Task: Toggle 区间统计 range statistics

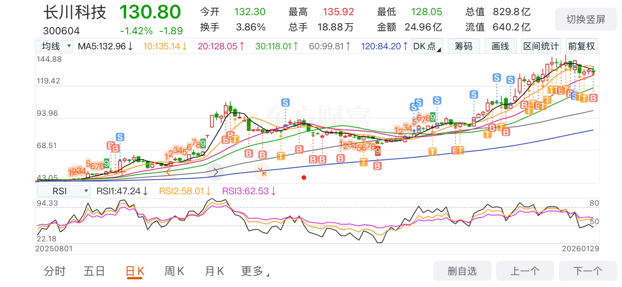Action: 541,46
